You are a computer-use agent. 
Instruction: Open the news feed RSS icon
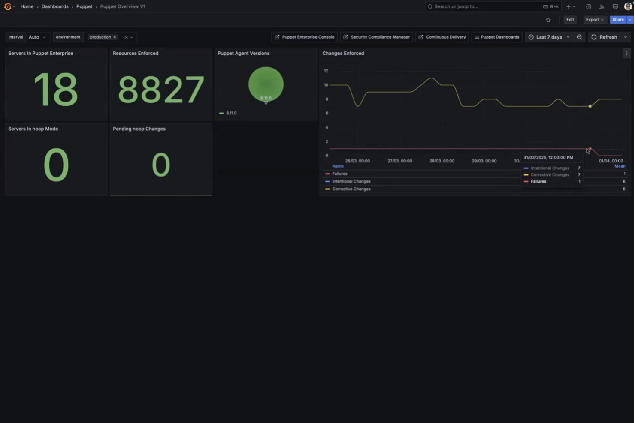click(602, 6)
